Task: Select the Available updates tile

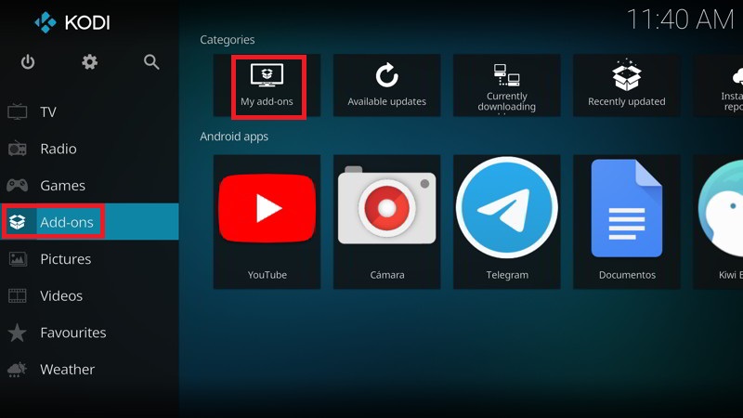Action: pos(386,85)
